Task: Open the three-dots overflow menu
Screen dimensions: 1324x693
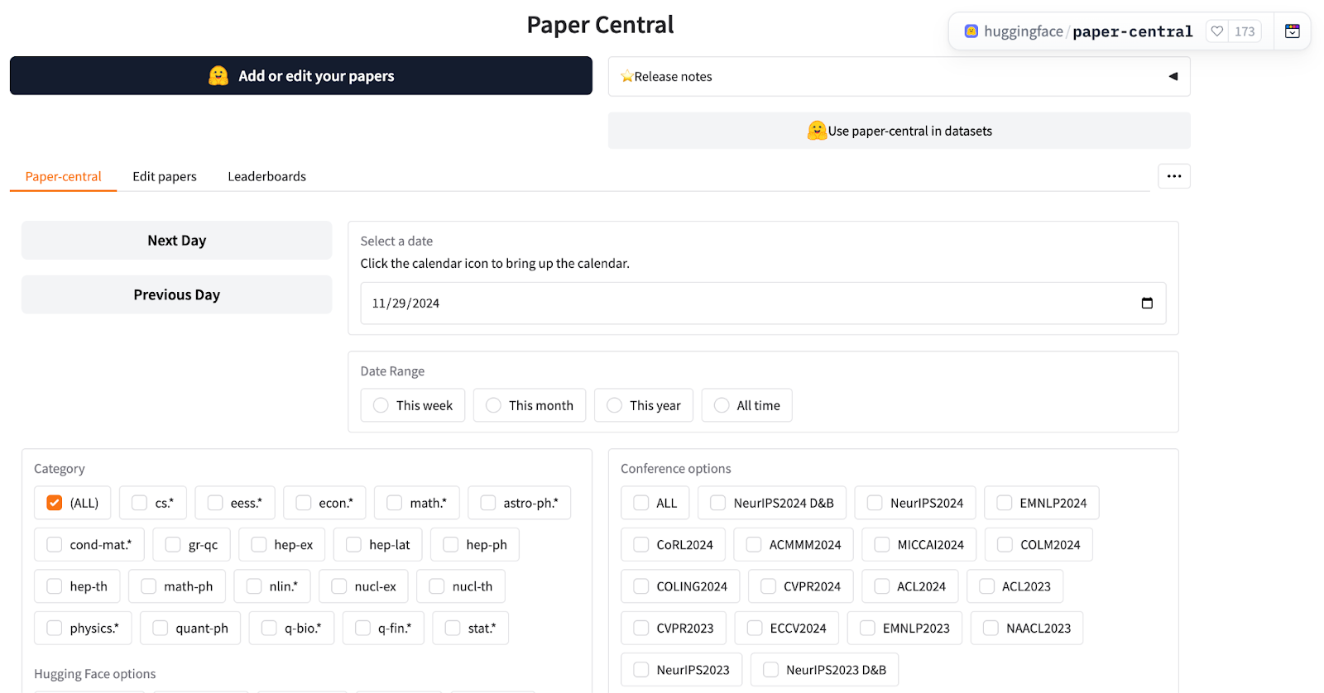Action: click(1173, 176)
